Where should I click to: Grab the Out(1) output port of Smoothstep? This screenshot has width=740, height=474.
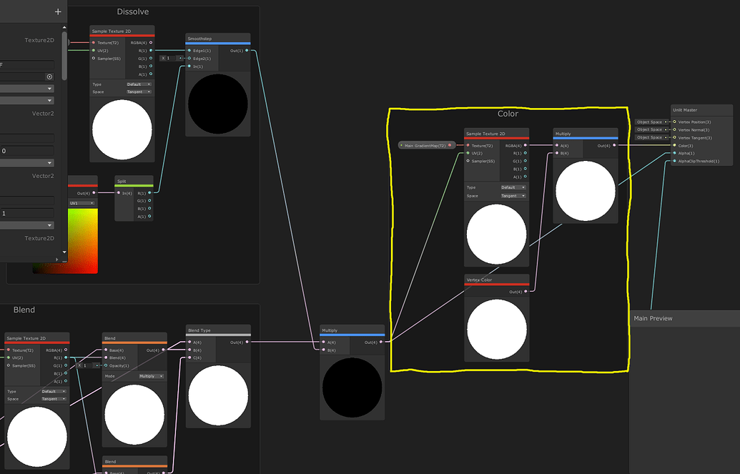(x=247, y=51)
